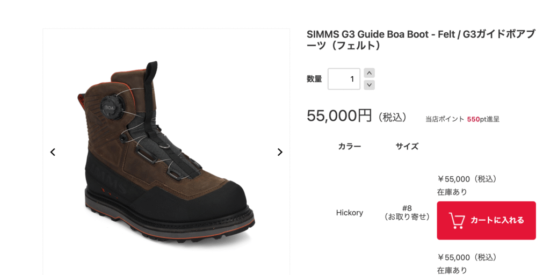
Task: Click the カートに入れる button text
Action: (497, 220)
